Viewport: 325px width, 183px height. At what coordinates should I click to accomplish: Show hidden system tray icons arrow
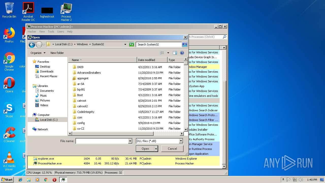point(283,180)
